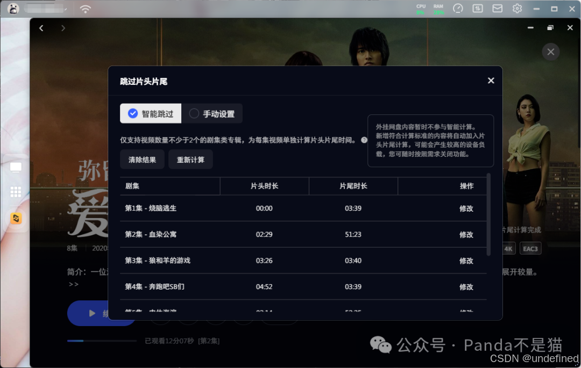Click the episode table vertical scrollbar

(488, 214)
